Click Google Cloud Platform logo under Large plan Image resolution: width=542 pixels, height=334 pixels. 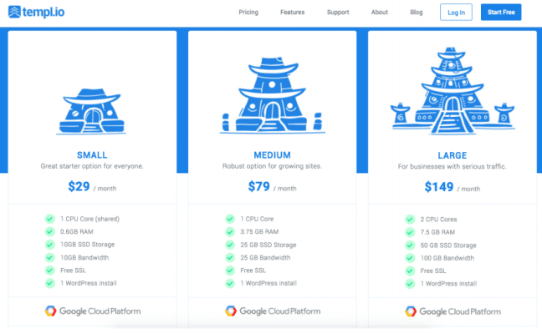pyautogui.click(x=453, y=311)
